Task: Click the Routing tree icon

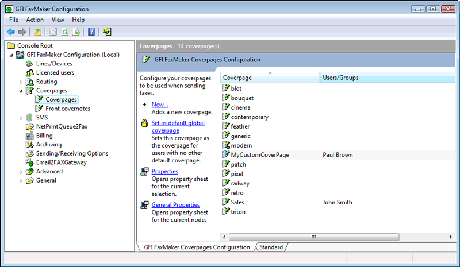Action: [x=30, y=82]
